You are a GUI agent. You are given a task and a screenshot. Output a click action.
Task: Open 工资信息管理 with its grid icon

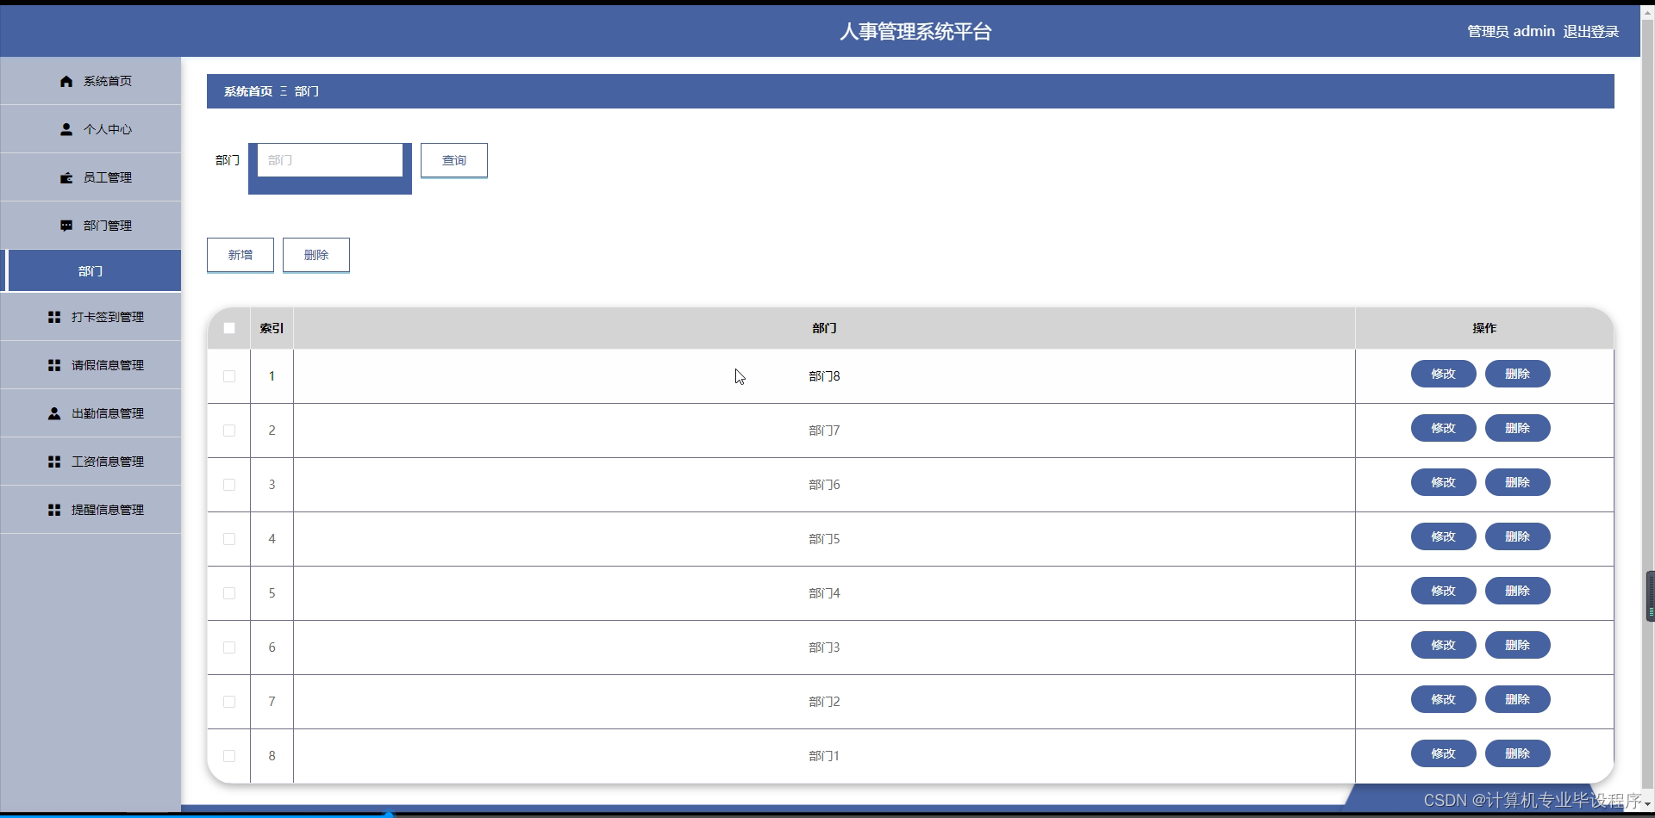point(53,462)
